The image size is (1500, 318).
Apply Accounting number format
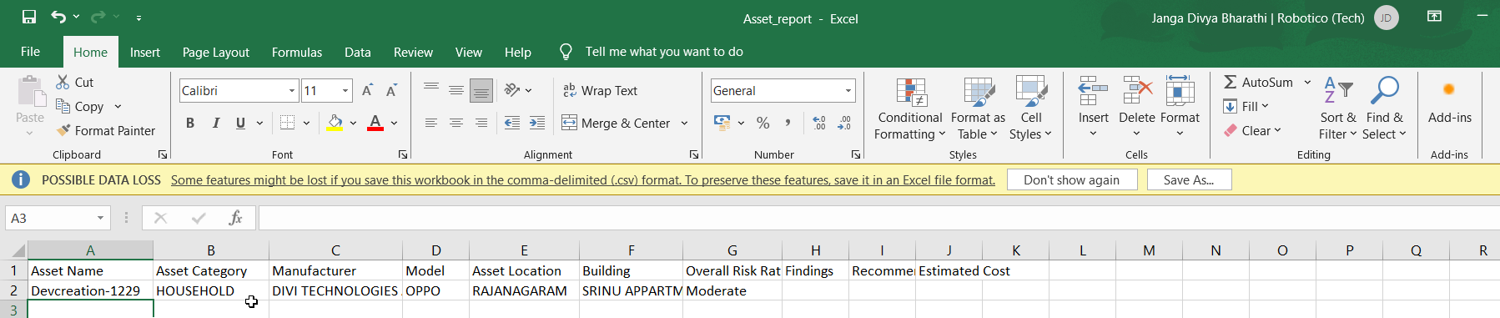(722, 123)
